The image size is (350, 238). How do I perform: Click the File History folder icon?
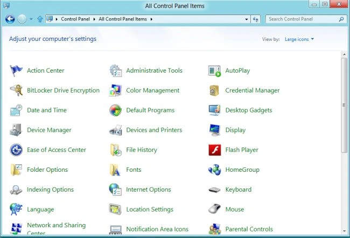point(116,150)
